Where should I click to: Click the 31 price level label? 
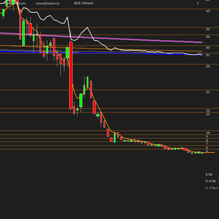click(x=208, y=55)
